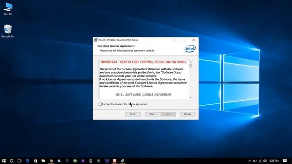Click 'INTEL SOFTWARE LICENSE AGREEMENT' heading text
Screen dimensions: 292x164
144,95
